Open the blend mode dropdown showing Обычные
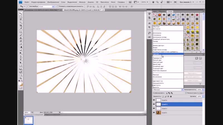This screenshot has height=125, width=223. coord(168,90)
